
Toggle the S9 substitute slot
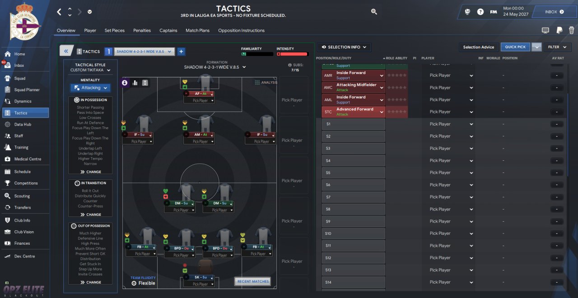(x=354, y=221)
